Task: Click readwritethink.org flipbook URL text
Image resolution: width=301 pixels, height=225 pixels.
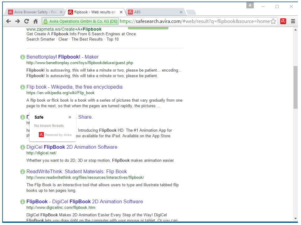Action: (85, 178)
